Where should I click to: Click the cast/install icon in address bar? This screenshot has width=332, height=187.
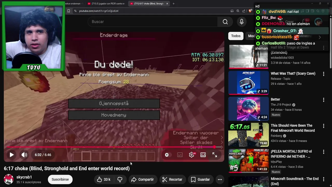tap(232, 11)
